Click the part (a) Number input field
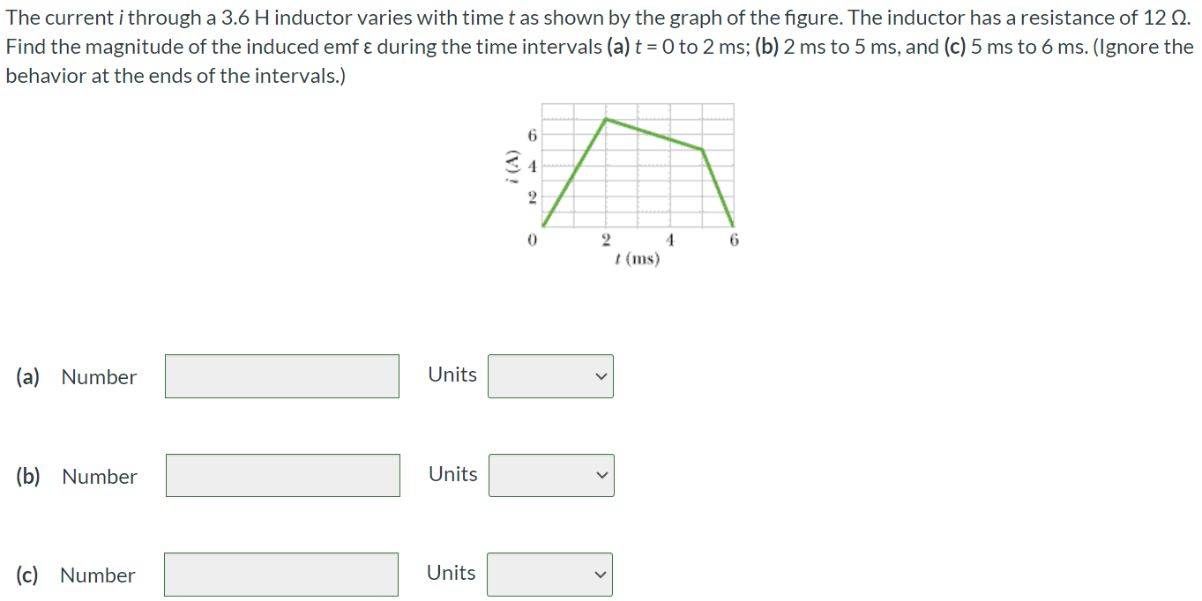Viewport: 1202px width, 601px height. click(x=282, y=376)
